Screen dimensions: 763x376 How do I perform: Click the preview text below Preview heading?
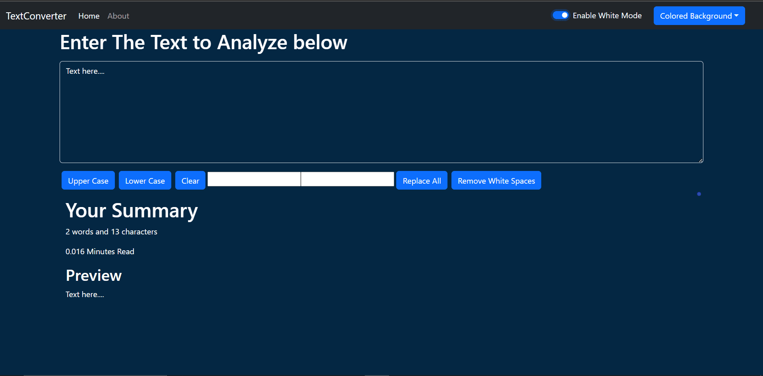[x=84, y=294]
